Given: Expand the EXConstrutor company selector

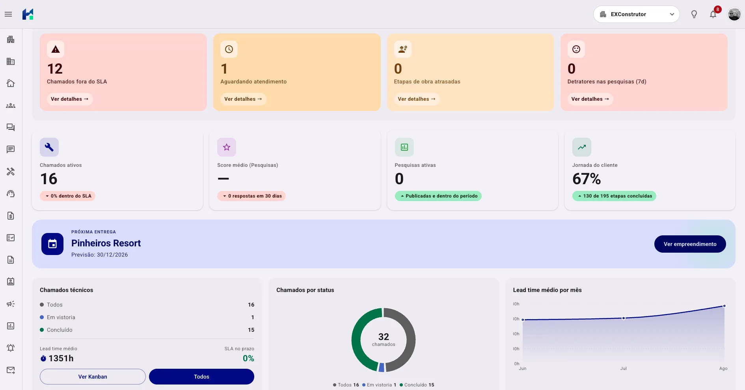Looking at the screenshot, I should (x=636, y=14).
